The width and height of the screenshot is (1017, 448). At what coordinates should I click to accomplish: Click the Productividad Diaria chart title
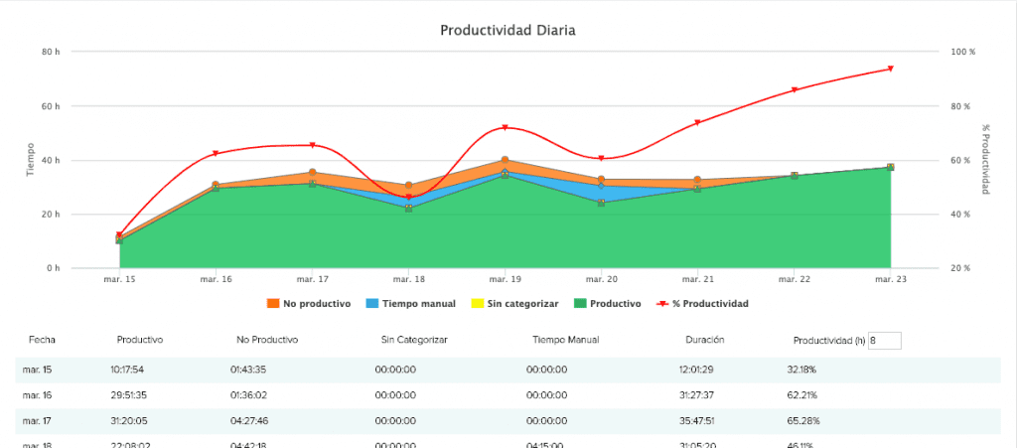coord(508,30)
